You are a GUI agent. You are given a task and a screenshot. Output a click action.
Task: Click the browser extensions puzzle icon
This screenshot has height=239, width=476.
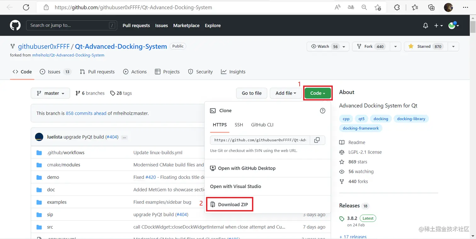[x=397, y=7]
